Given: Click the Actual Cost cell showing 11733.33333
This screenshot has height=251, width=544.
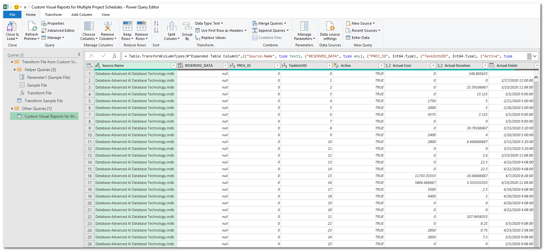Looking at the screenshot, I should click(411, 176).
